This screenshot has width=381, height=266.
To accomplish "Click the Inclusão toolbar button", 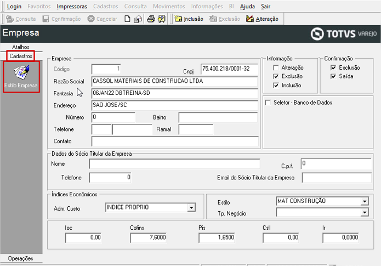I will coord(189,19).
